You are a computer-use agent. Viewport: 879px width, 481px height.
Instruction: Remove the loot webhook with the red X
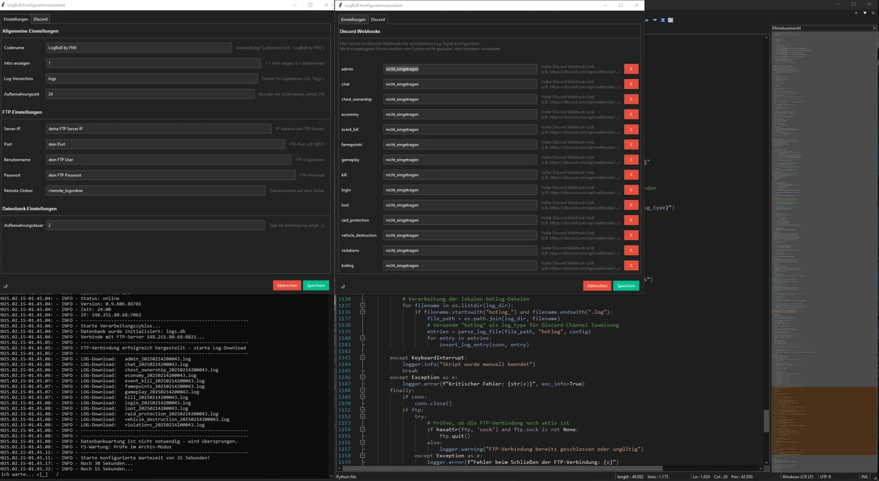[x=631, y=204]
